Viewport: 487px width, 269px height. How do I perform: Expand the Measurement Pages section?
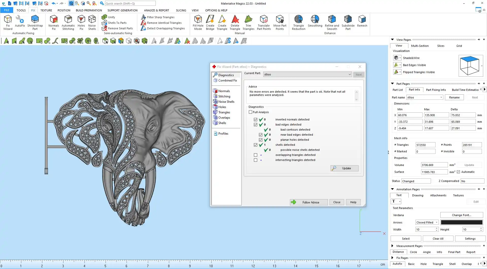(x=392, y=246)
